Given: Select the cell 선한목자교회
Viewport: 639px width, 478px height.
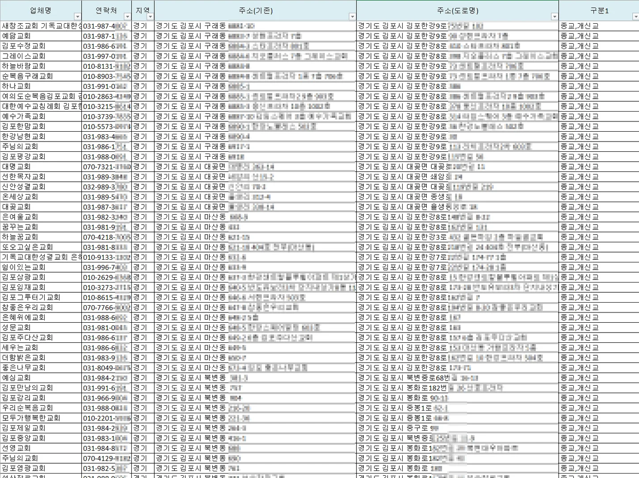Looking at the screenshot, I should 41,177.
